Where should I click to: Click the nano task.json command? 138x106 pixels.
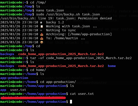[x=50, y=10]
